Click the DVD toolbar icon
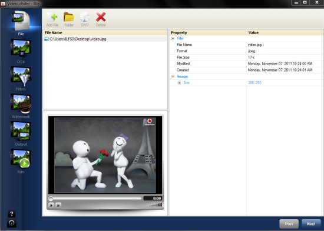 (x=85, y=19)
